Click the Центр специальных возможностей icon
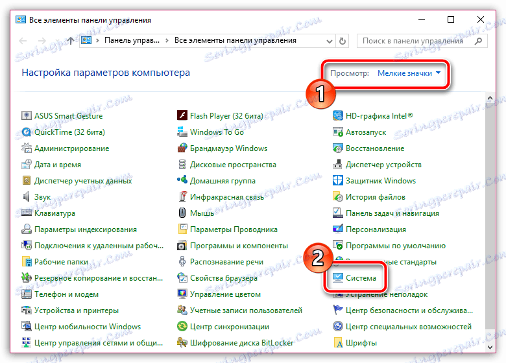Viewport: 506px width, 363px height. (337, 327)
